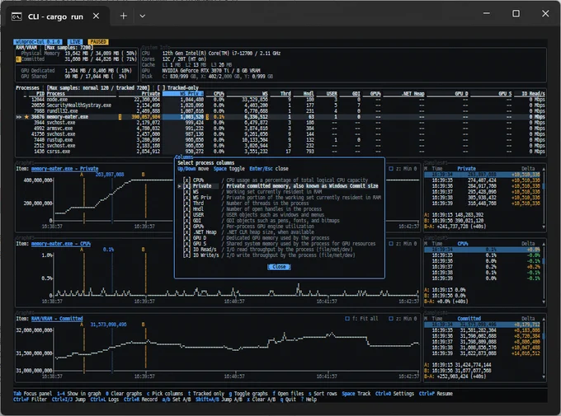Select the armsvc.exe process row
Screen dimensions: 561x416
coord(280,129)
